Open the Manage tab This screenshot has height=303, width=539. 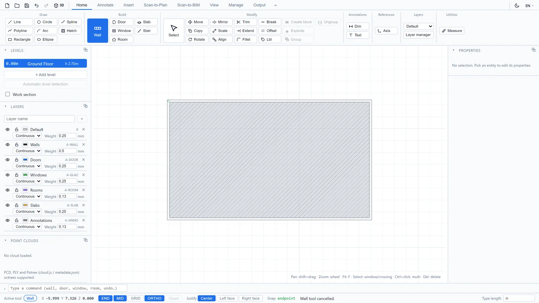[x=236, y=5]
